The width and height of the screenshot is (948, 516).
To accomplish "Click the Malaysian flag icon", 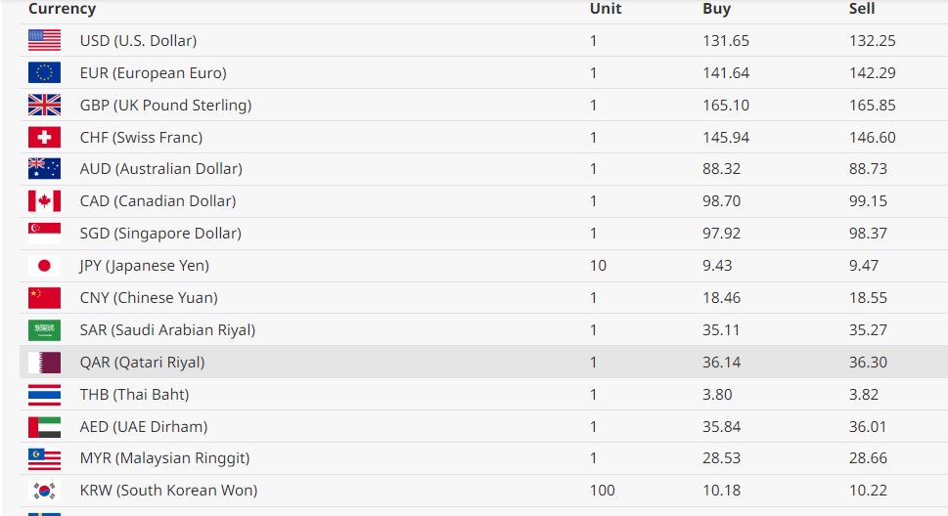I will pos(44,458).
